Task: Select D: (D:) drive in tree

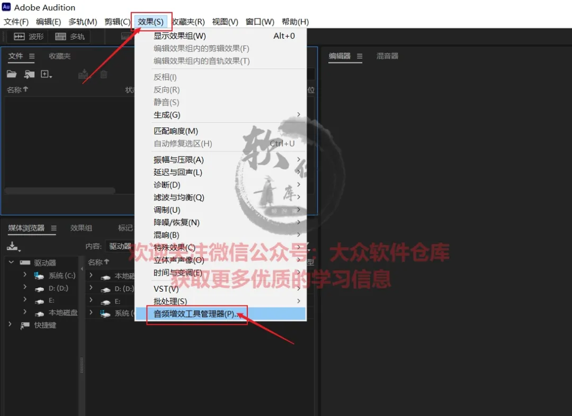Action: click(x=58, y=288)
